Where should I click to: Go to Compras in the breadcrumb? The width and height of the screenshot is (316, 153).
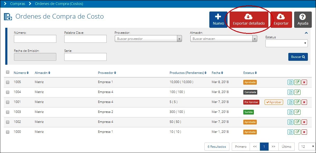[x=18, y=4]
